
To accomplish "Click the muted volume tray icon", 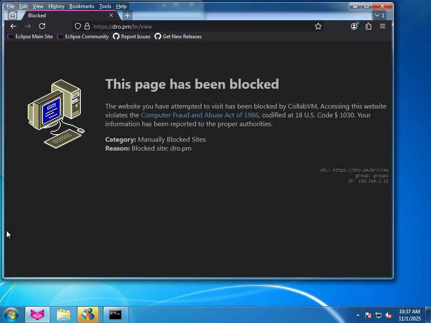I will point(388,315).
